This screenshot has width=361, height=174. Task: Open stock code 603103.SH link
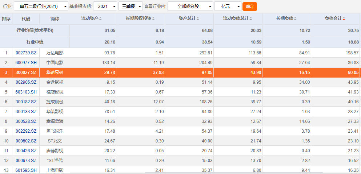click(x=26, y=92)
